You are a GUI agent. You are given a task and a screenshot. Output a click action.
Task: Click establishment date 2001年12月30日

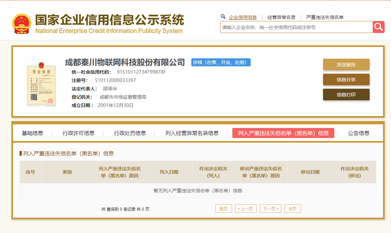coord(115,105)
